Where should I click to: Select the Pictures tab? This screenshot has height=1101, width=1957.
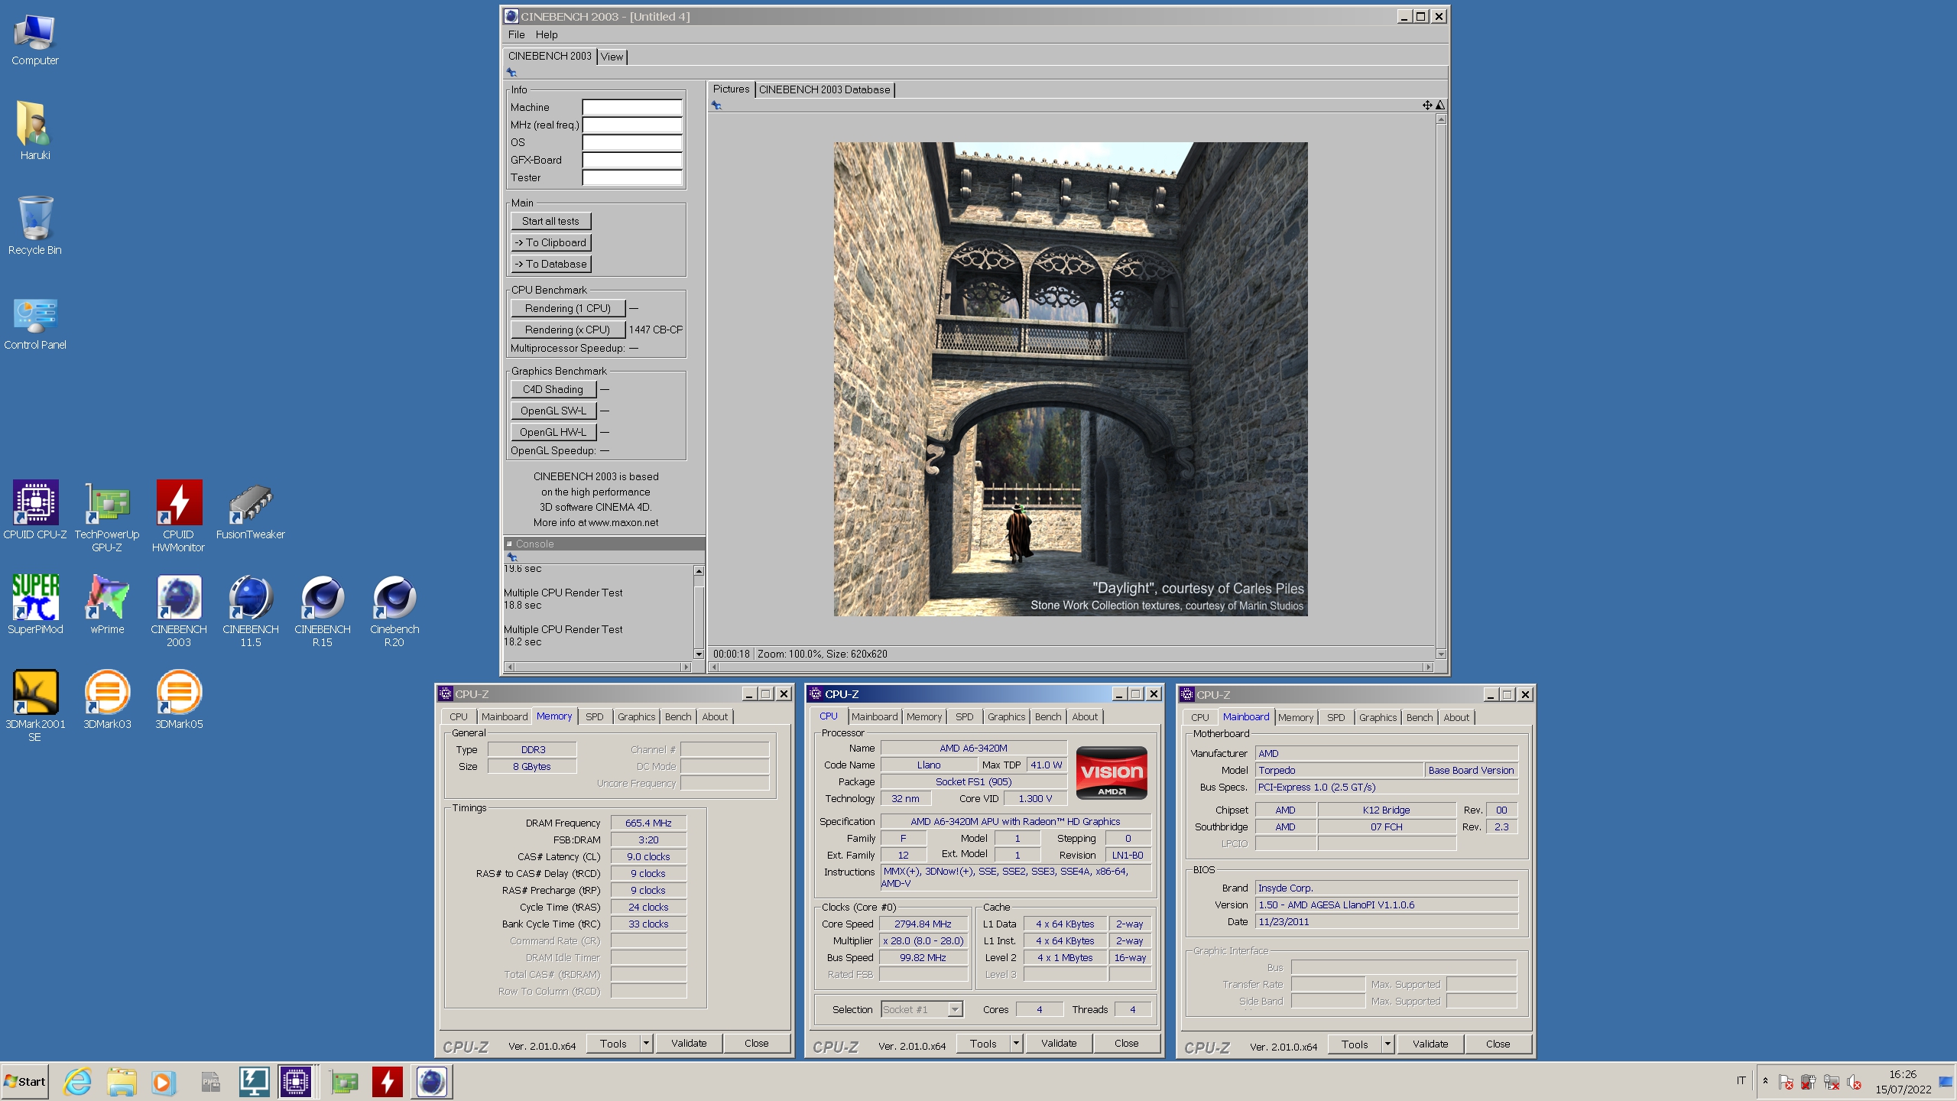click(x=731, y=89)
